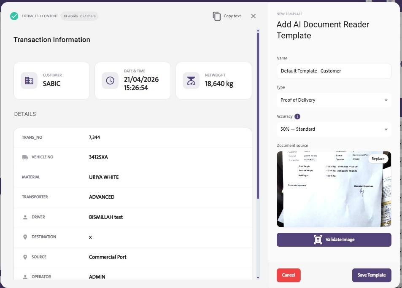Click the Accuracy info icon

297,116
